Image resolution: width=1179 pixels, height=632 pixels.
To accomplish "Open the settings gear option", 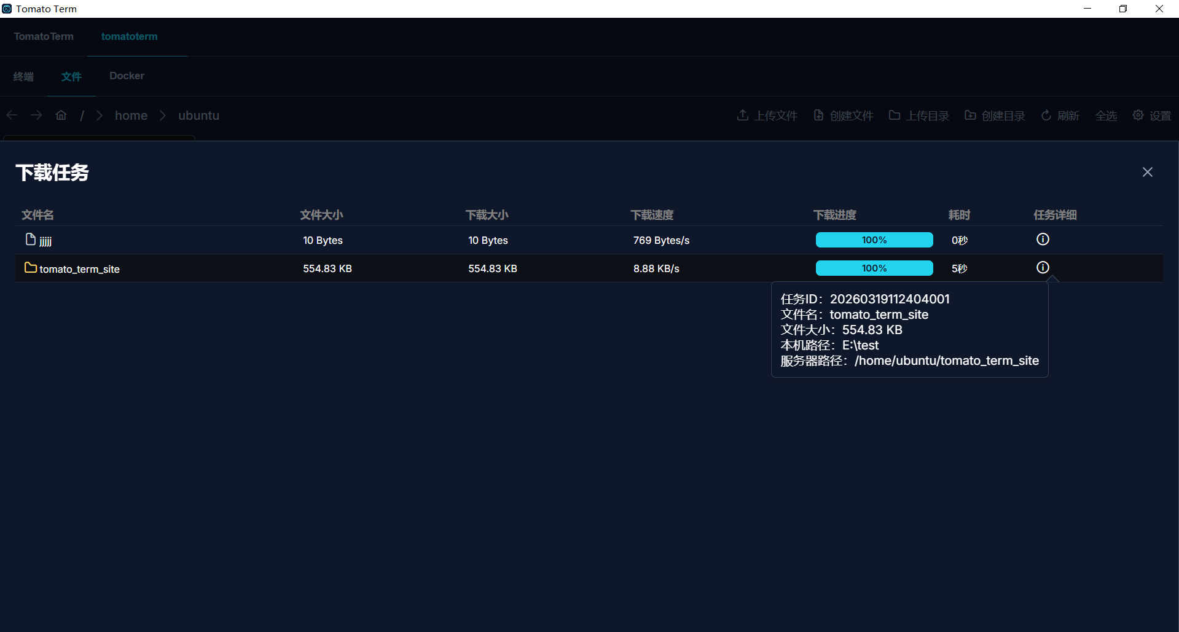I will [1151, 115].
